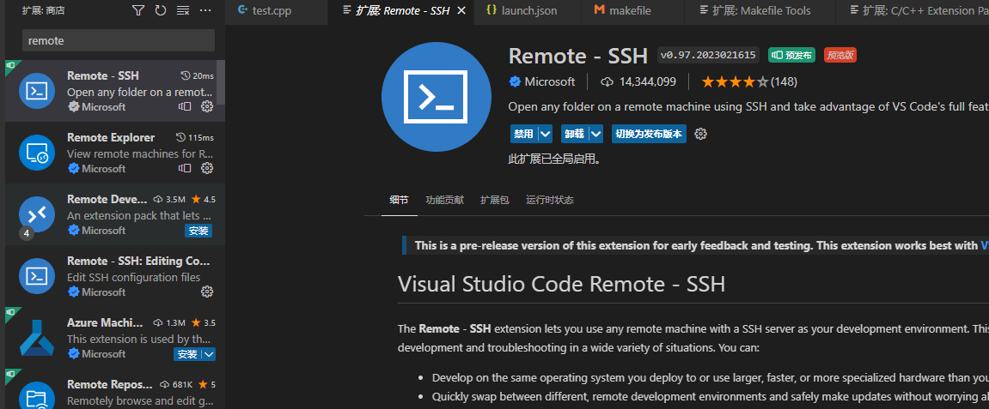The image size is (989, 409).
Task: Open extensions view more actions ellipsis
Action: pos(205,10)
